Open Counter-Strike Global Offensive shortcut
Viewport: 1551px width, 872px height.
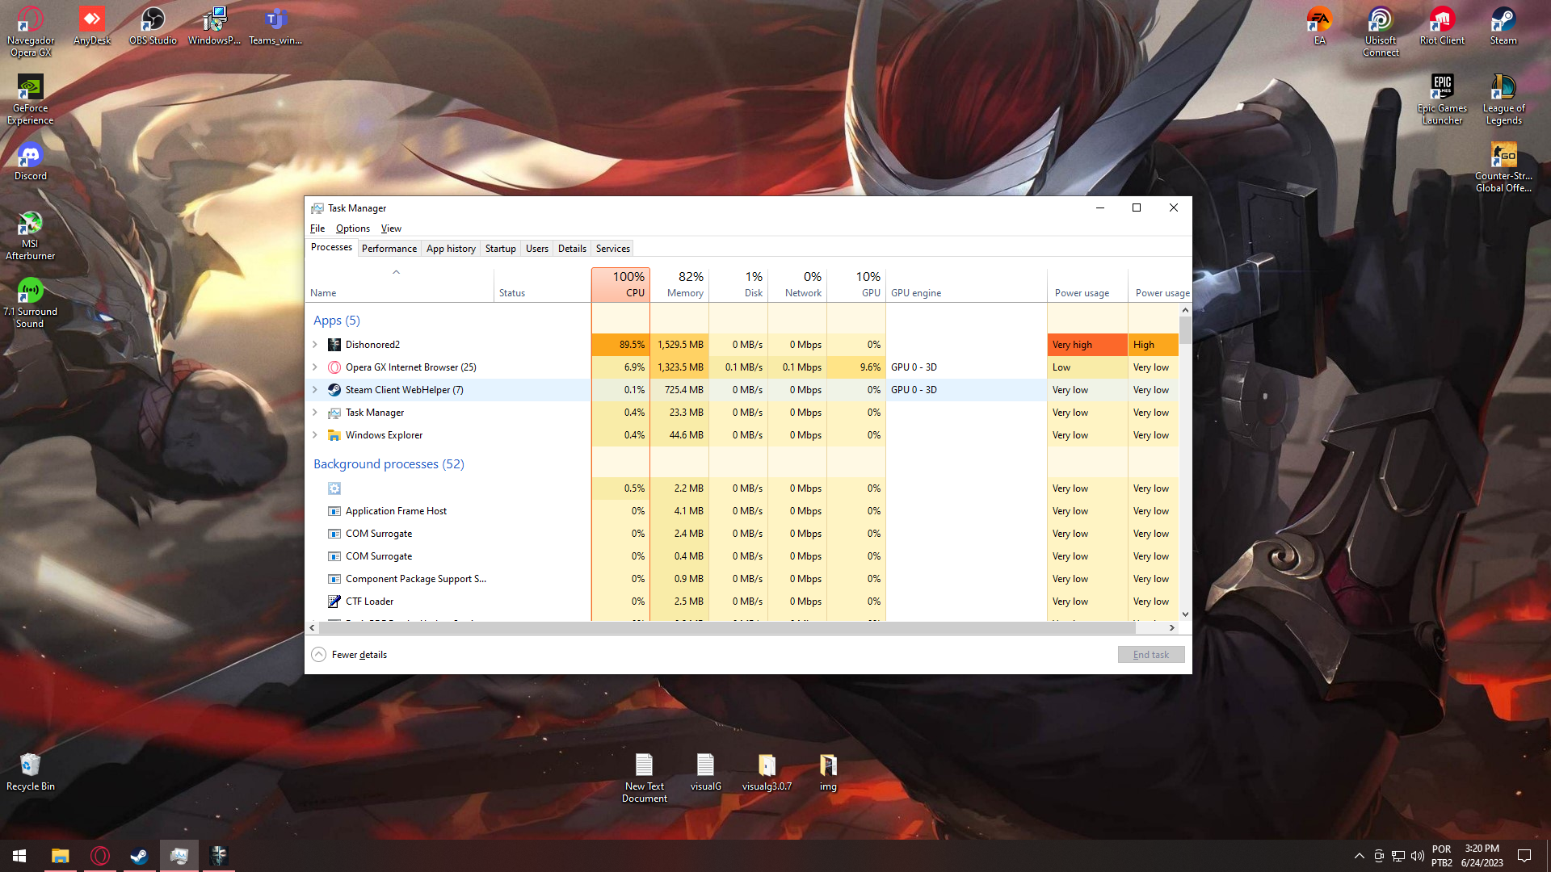[x=1503, y=168]
